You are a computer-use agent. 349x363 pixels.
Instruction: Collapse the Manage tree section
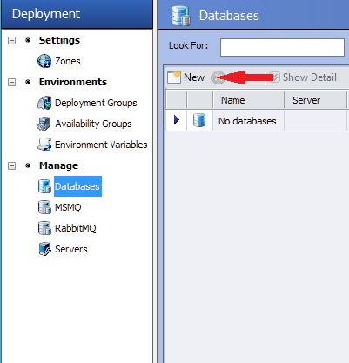(x=11, y=165)
